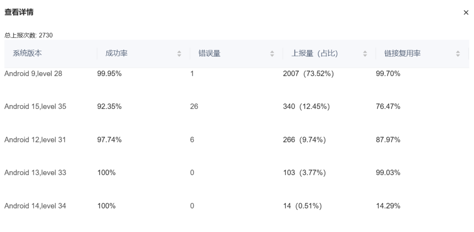This screenshot has width=474, height=232.
Task: Click the 成功率 header label
Action: tap(116, 53)
